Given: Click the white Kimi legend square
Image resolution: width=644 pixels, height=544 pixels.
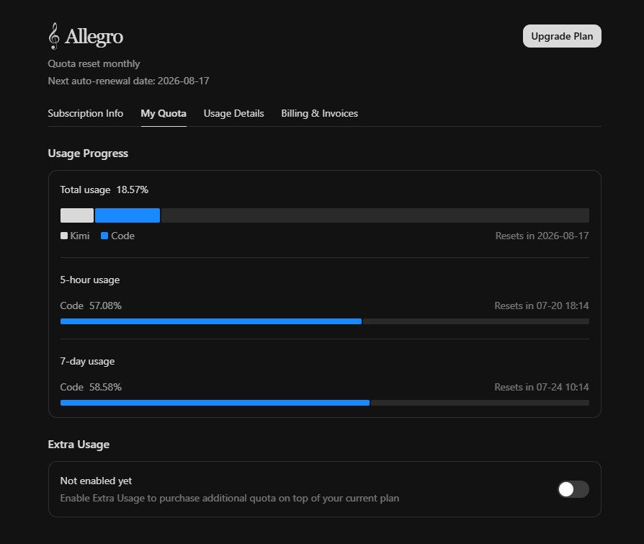Looking at the screenshot, I should 64,236.
